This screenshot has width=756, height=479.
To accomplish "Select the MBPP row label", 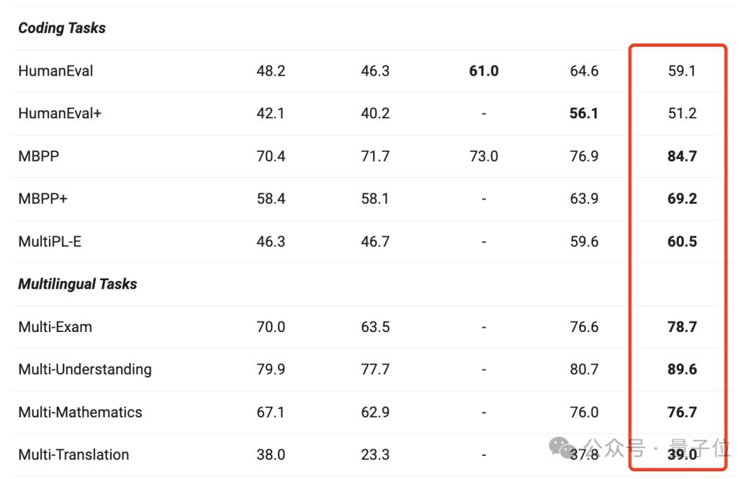I will [x=38, y=156].
